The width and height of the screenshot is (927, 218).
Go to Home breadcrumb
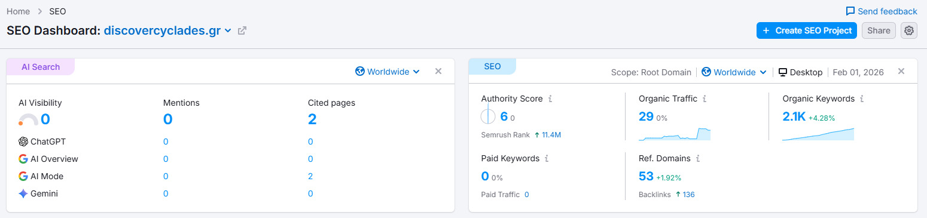(x=19, y=11)
